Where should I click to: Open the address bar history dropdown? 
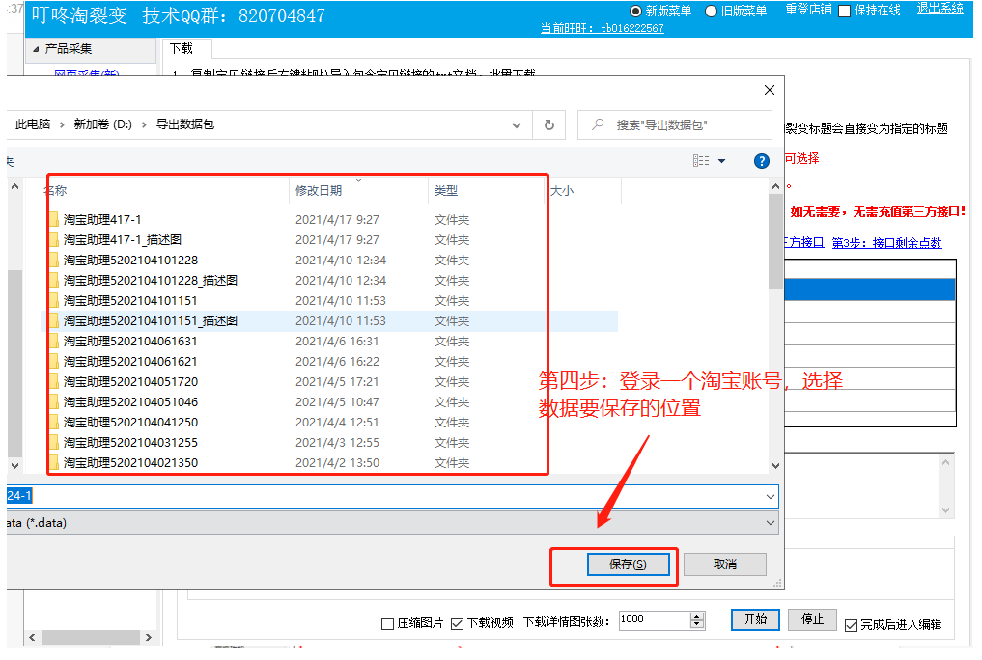click(517, 125)
